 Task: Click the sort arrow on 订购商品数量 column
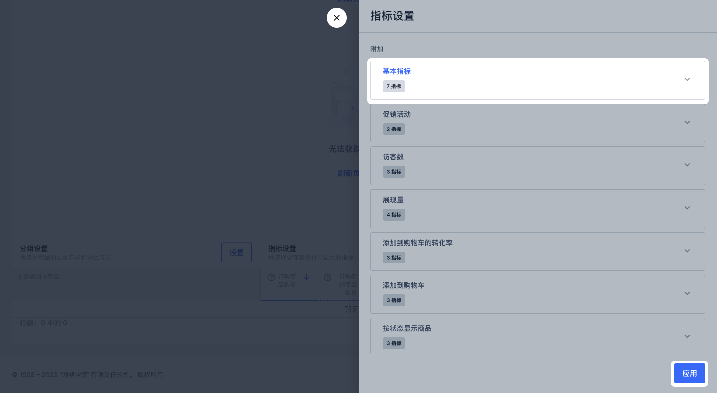pos(306,277)
